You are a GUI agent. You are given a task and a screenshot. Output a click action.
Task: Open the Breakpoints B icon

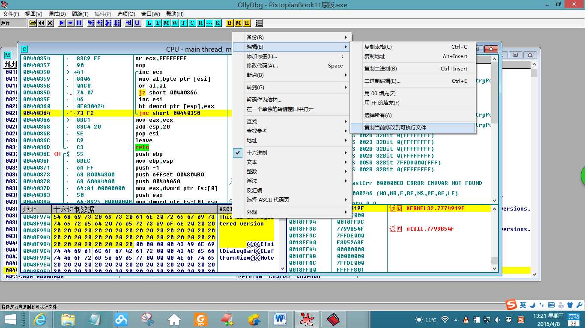230,23
